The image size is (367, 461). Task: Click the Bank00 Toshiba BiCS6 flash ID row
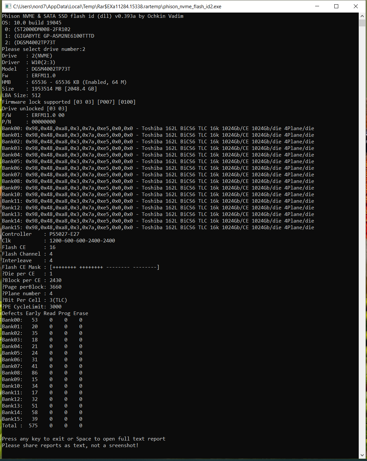point(158,128)
